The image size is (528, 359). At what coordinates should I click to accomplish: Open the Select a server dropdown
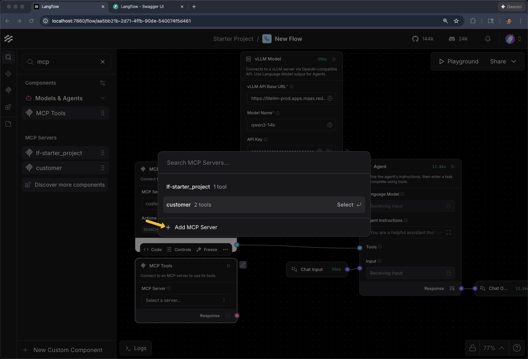coord(186,300)
